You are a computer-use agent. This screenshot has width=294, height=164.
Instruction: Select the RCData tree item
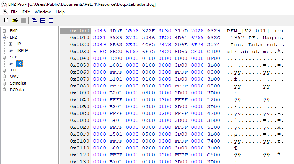(17, 90)
